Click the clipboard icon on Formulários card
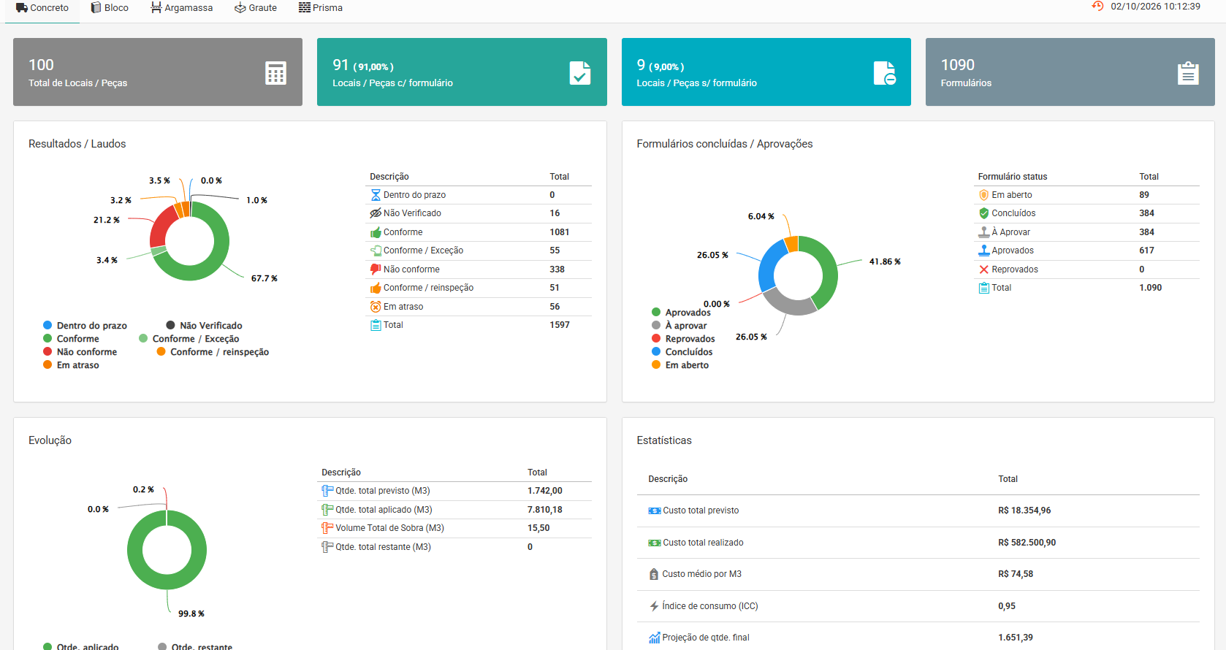1226x650 pixels. pyautogui.click(x=1188, y=73)
